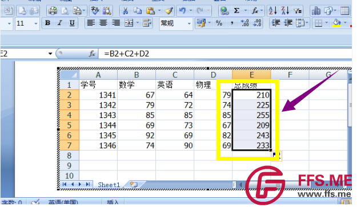Click cell containing 英语

(x=175, y=85)
